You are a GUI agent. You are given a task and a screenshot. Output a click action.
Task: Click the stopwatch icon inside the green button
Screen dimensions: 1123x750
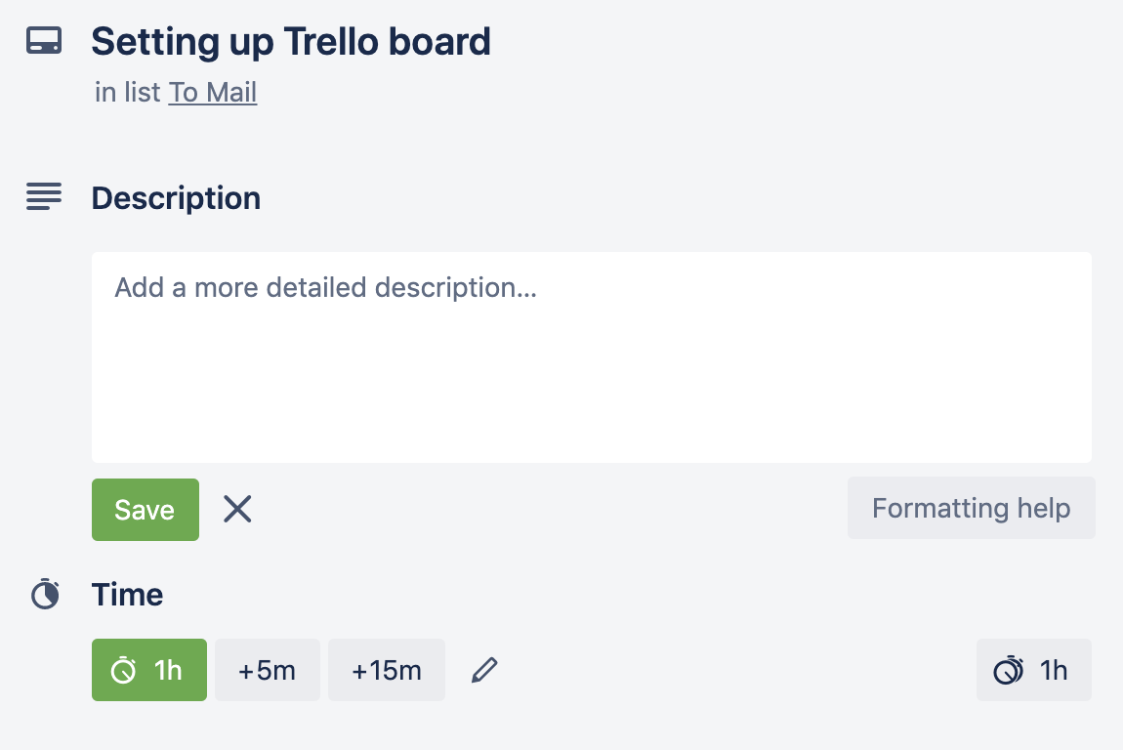[x=124, y=671]
